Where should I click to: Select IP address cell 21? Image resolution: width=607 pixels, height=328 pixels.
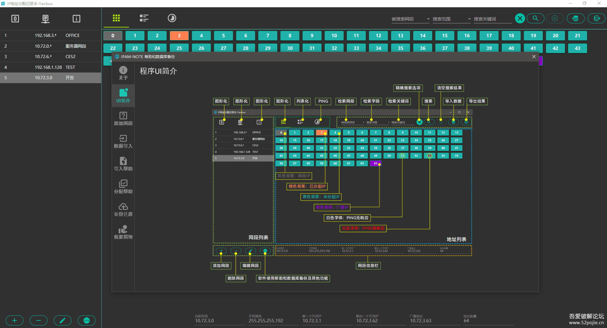click(577, 36)
